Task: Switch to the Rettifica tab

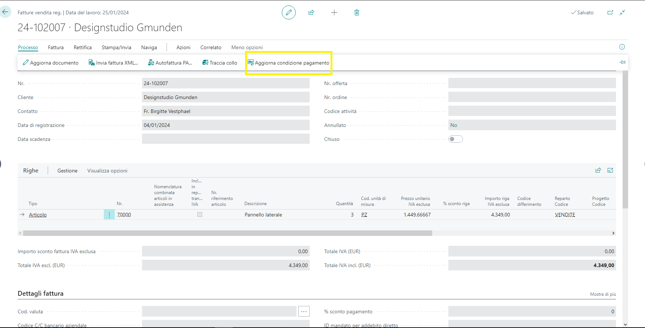Action: pyautogui.click(x=83, y=47)
